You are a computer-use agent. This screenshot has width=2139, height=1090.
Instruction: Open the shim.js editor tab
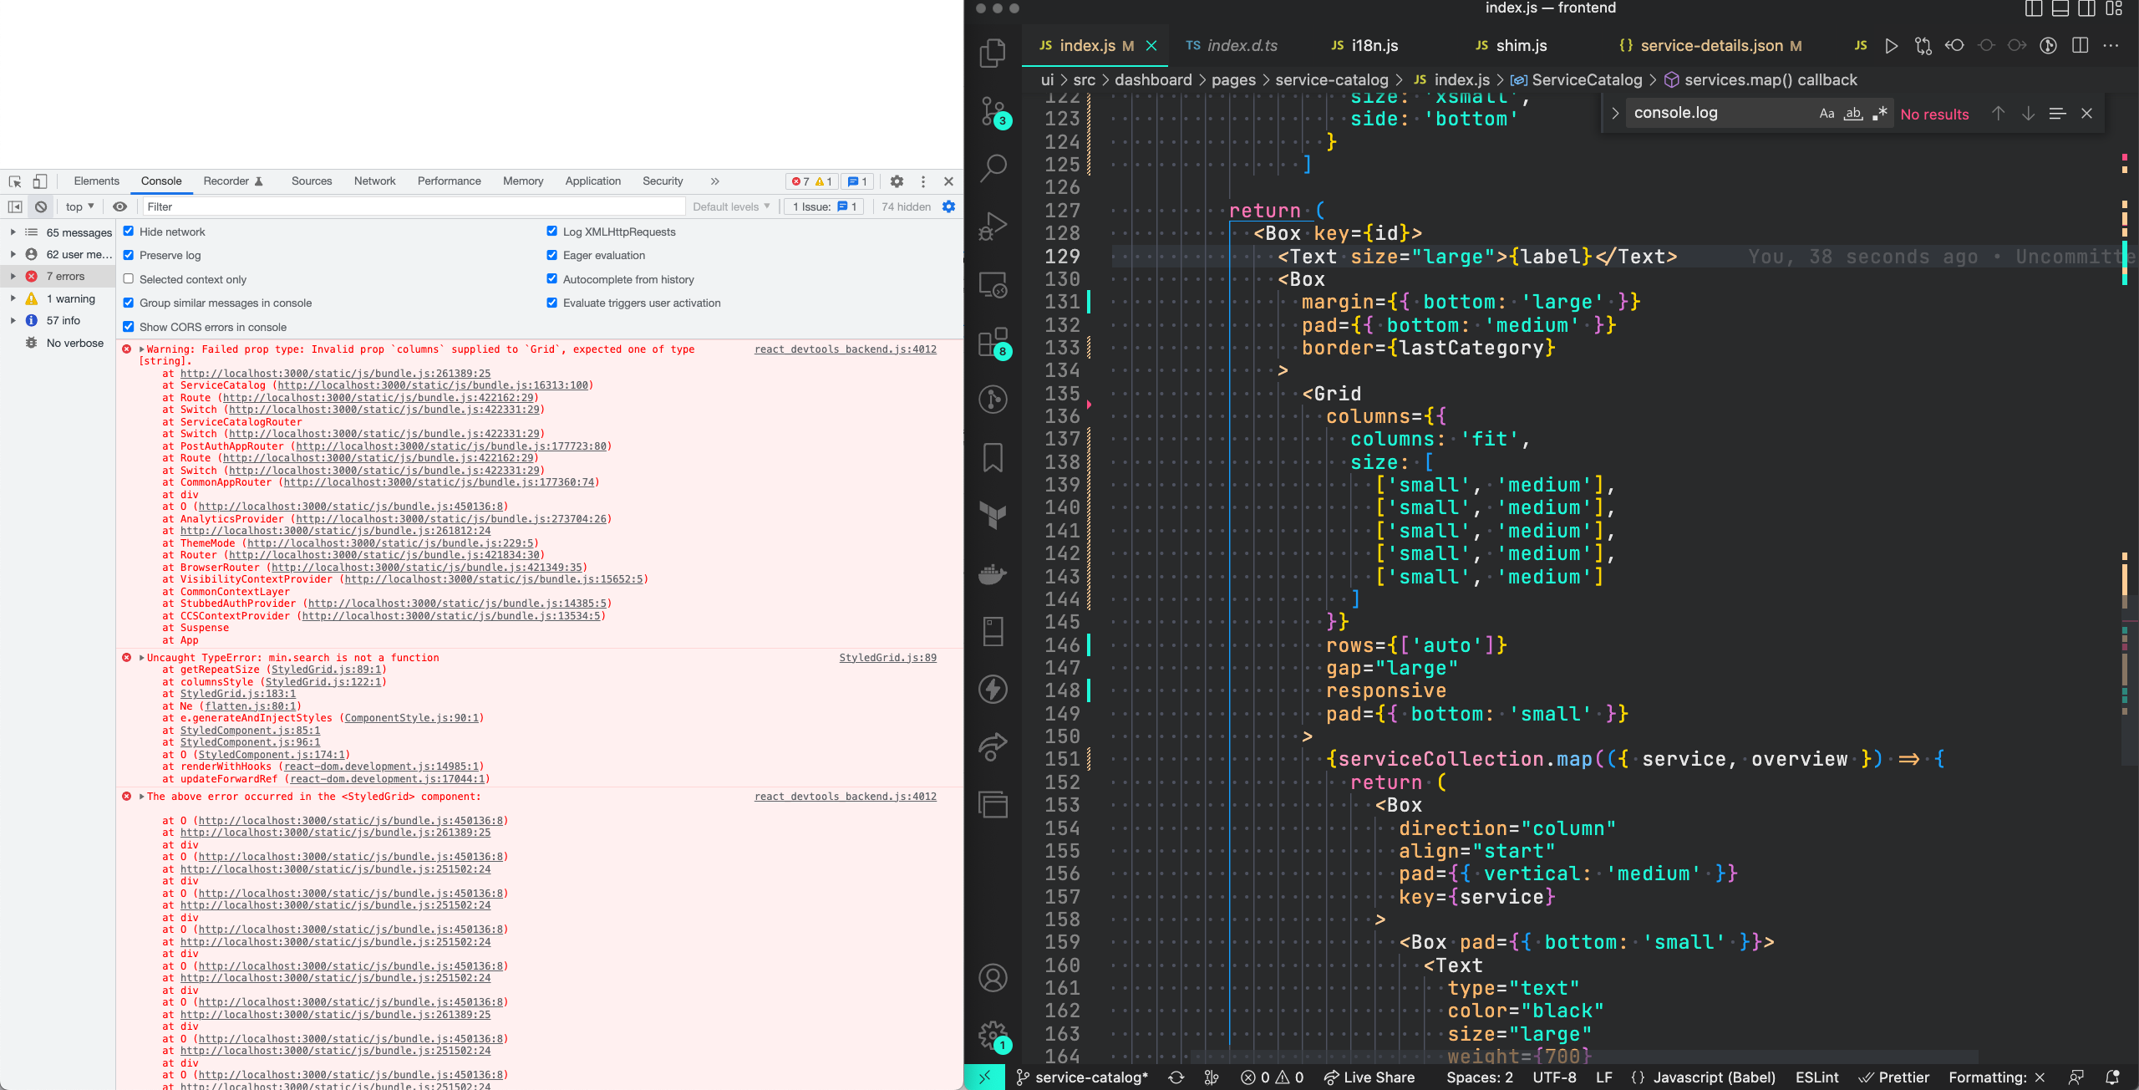point(1520,46)
